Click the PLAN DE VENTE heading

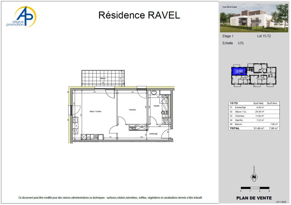[254, 198]
